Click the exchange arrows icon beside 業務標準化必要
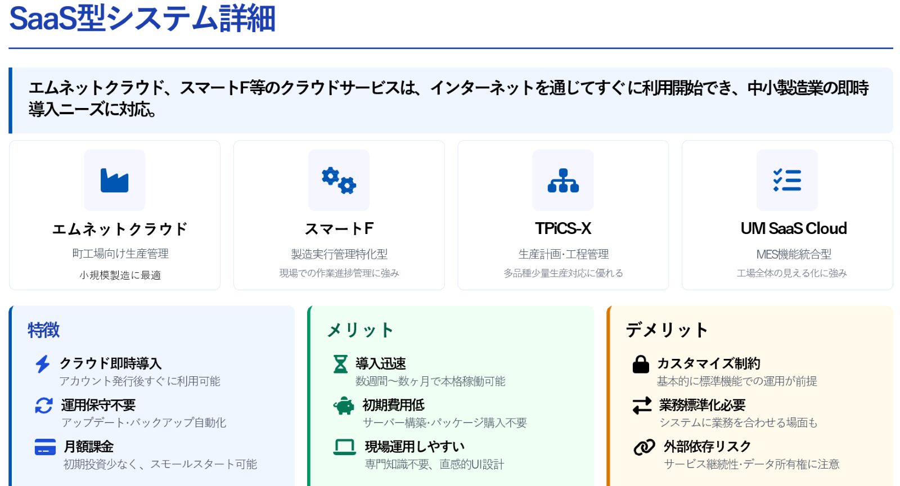900x486 pixels. [642, 406]
